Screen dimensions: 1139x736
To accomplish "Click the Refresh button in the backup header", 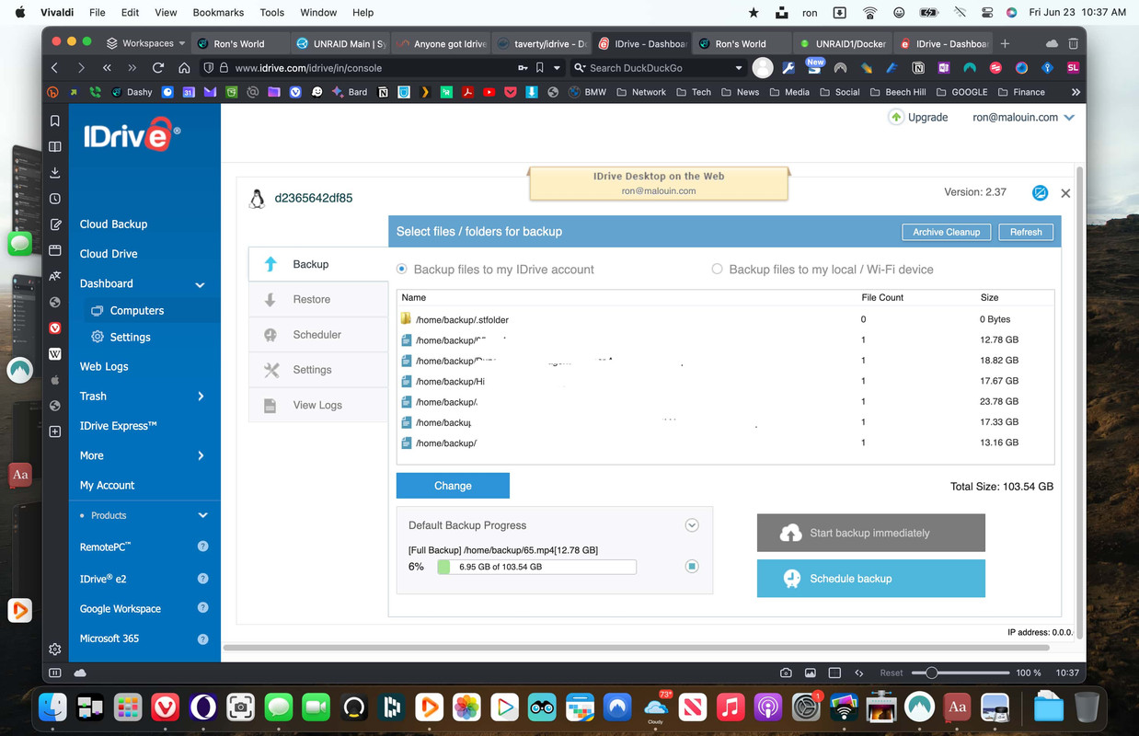I will tap(1026, 232).
